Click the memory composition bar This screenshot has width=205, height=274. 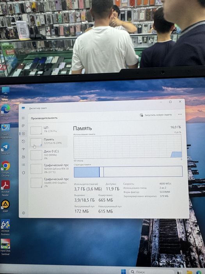[128, 171]
